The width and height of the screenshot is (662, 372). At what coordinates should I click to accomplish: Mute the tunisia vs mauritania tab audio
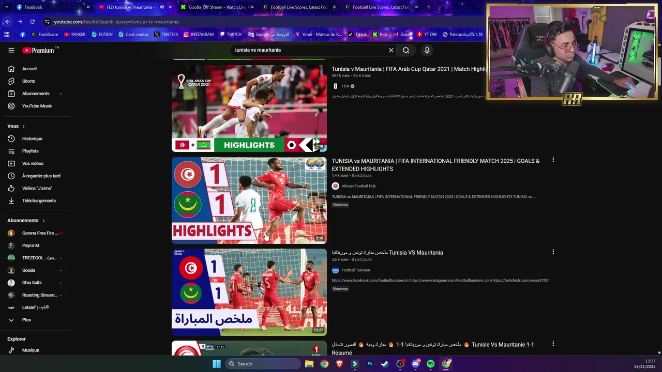click(162, 7)
